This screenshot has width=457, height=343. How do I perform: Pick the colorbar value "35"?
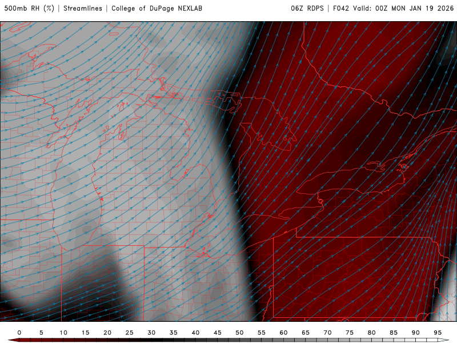(x=174, y=333)
